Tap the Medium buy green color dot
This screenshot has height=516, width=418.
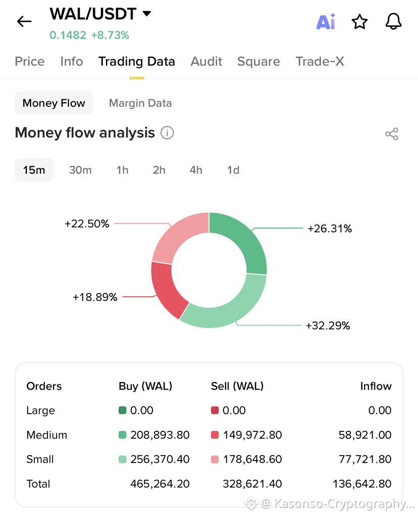(123, 435)
